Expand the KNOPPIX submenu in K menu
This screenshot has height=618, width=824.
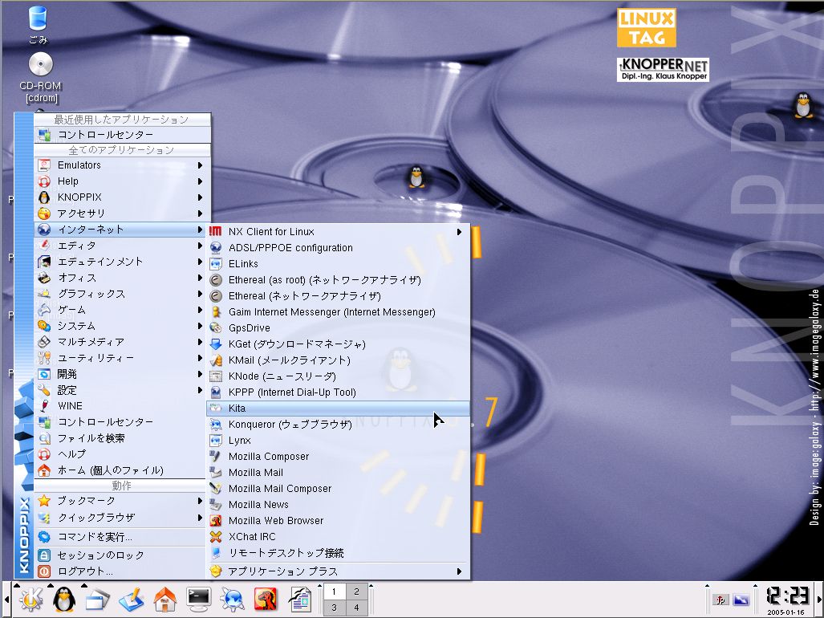tap(120, 197)
